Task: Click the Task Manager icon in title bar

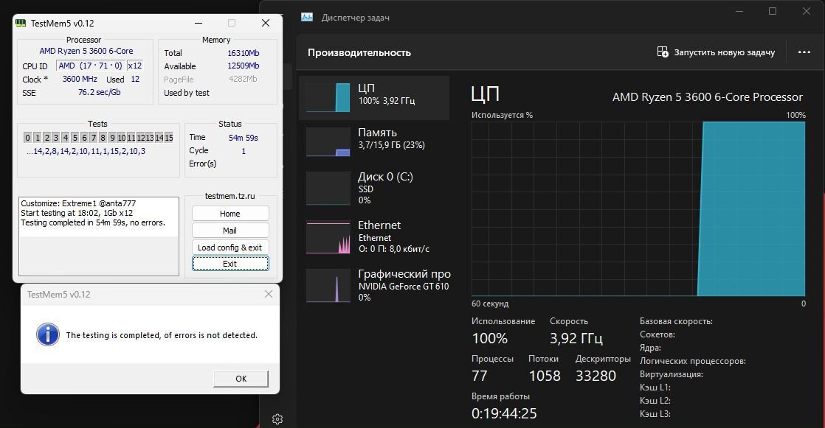Action: coord(307,18)
